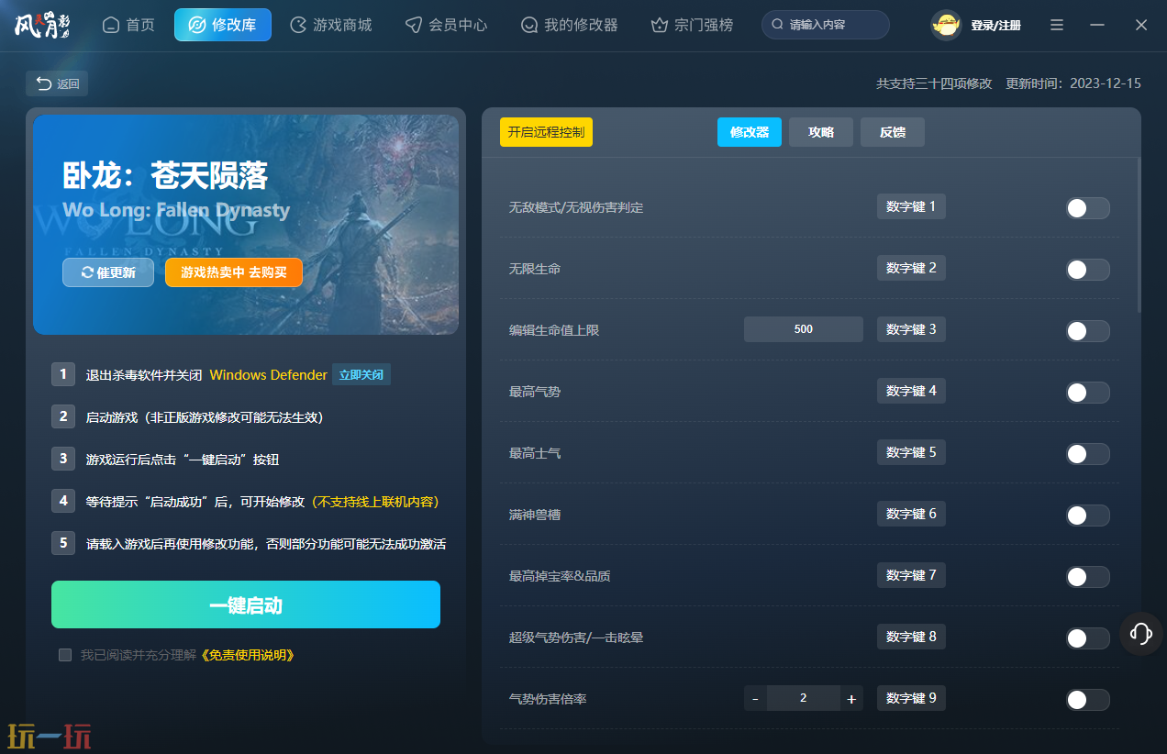Switch to the 攻略 tab
This screenshot has height=754, width=1167.
click(x=821, y=132)
